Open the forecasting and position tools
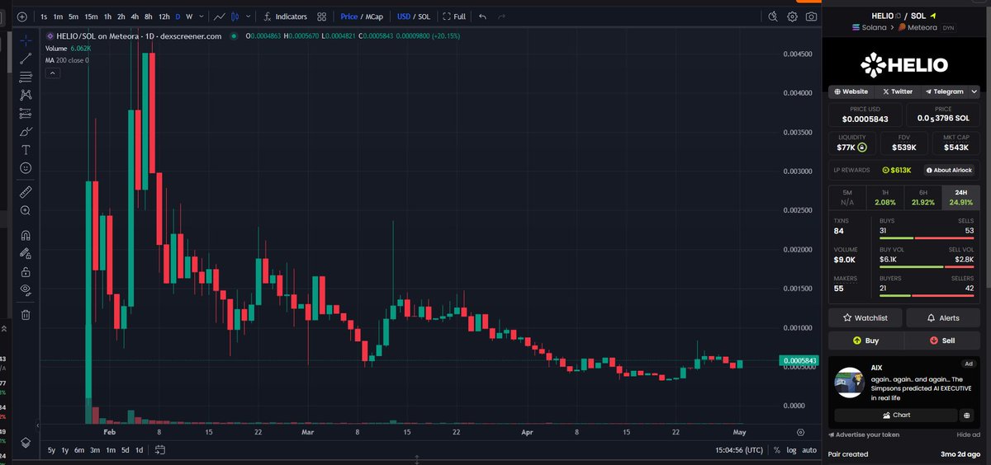This screenshot has width=991, height=465. [26, 113]
